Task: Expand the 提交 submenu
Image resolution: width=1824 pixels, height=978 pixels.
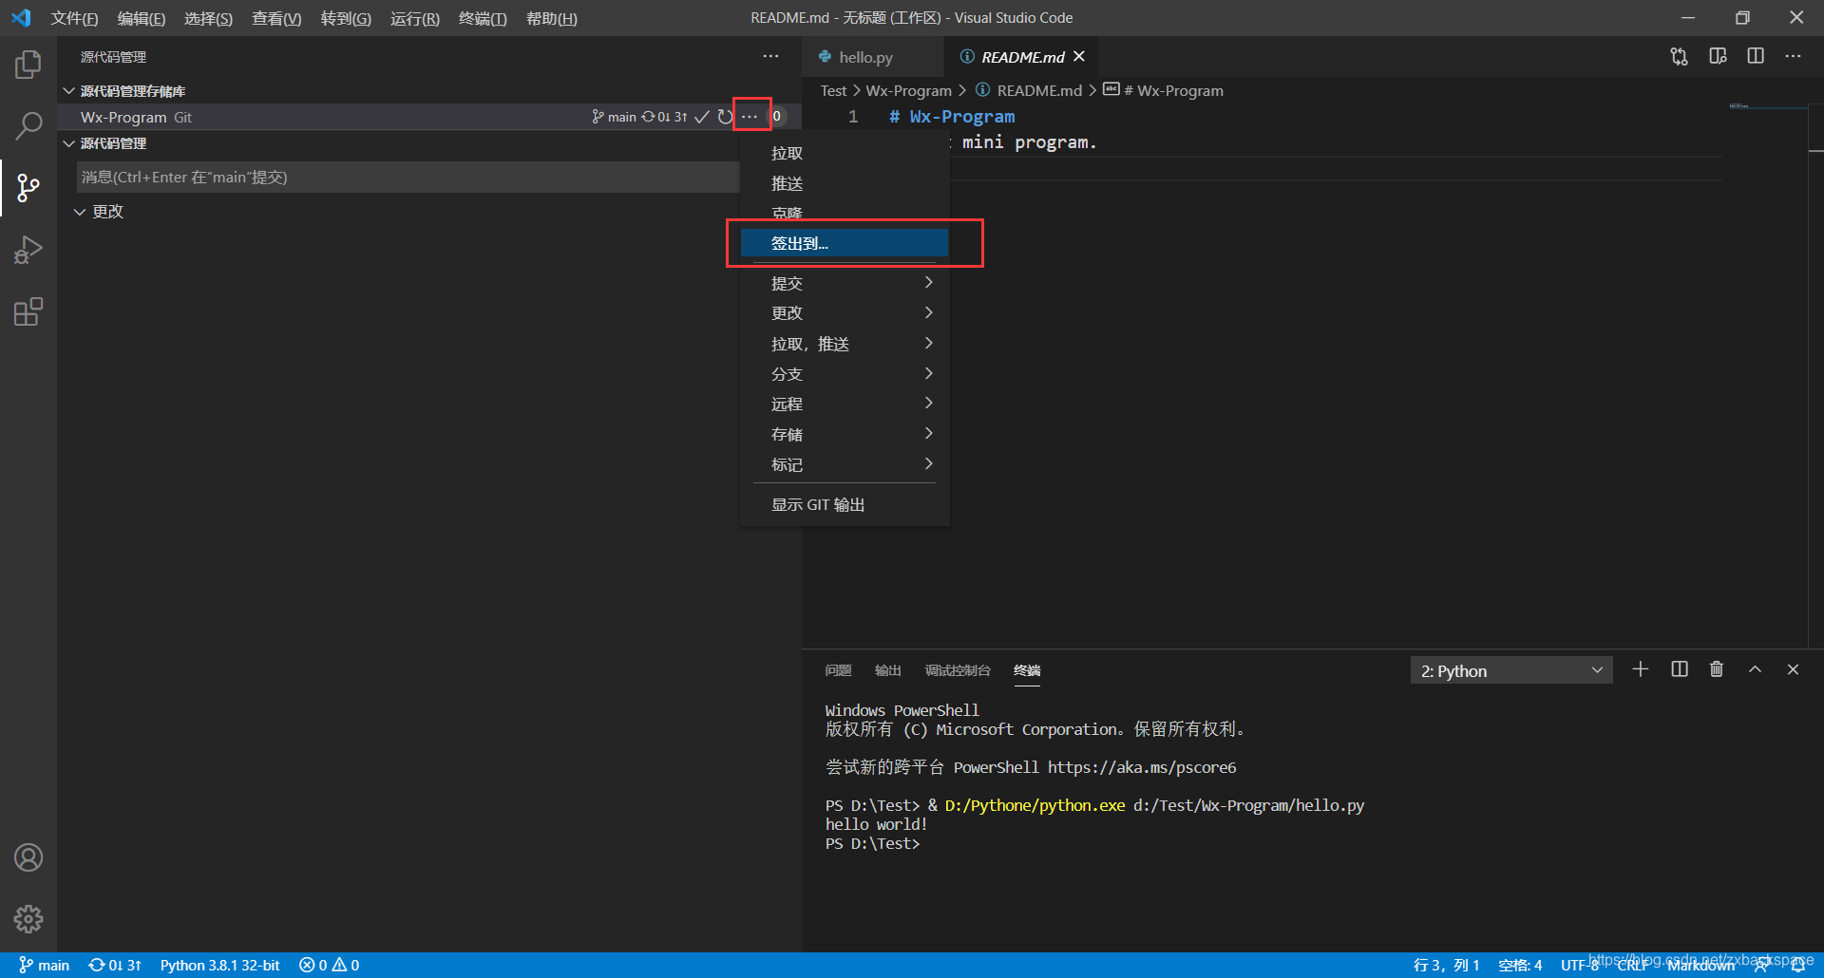Action: tap(845, 283)
